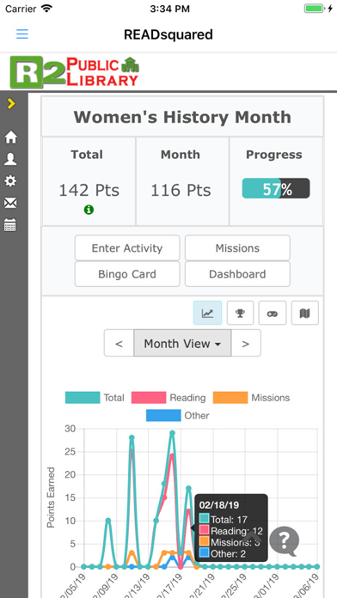Click the Enter Activity button
This screenshot has width=337, height=598.
click(x=127, y=248)
